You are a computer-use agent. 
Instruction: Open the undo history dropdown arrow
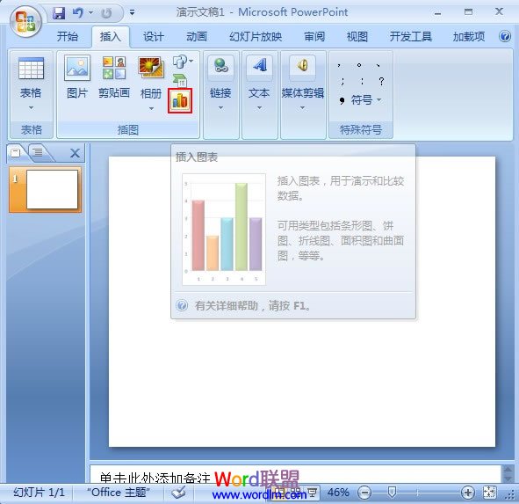point(90,13)
